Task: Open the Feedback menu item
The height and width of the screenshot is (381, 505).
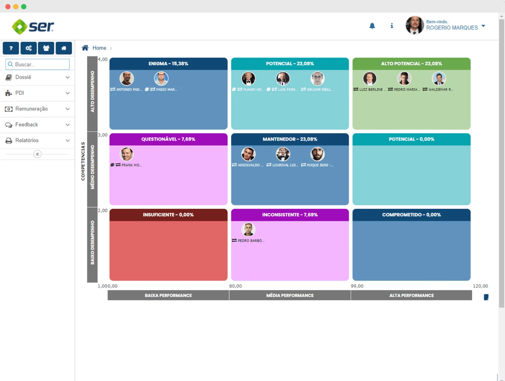Action: pyautogui.click(x=37, y=125)
